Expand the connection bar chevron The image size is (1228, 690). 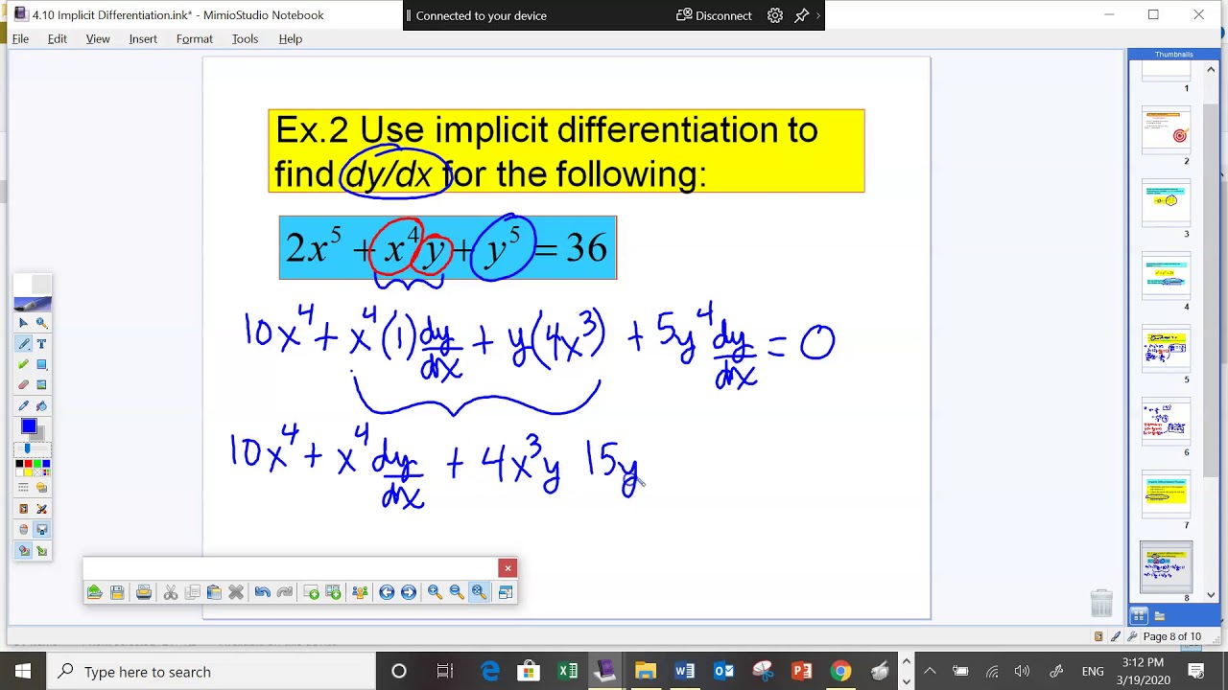[x=818, y=15]
